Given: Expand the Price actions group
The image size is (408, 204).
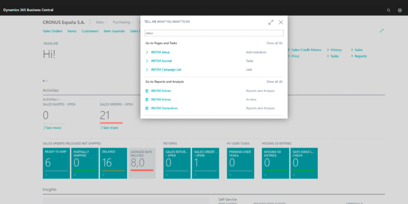Looking at the screenshot, I should coord(294,56).
